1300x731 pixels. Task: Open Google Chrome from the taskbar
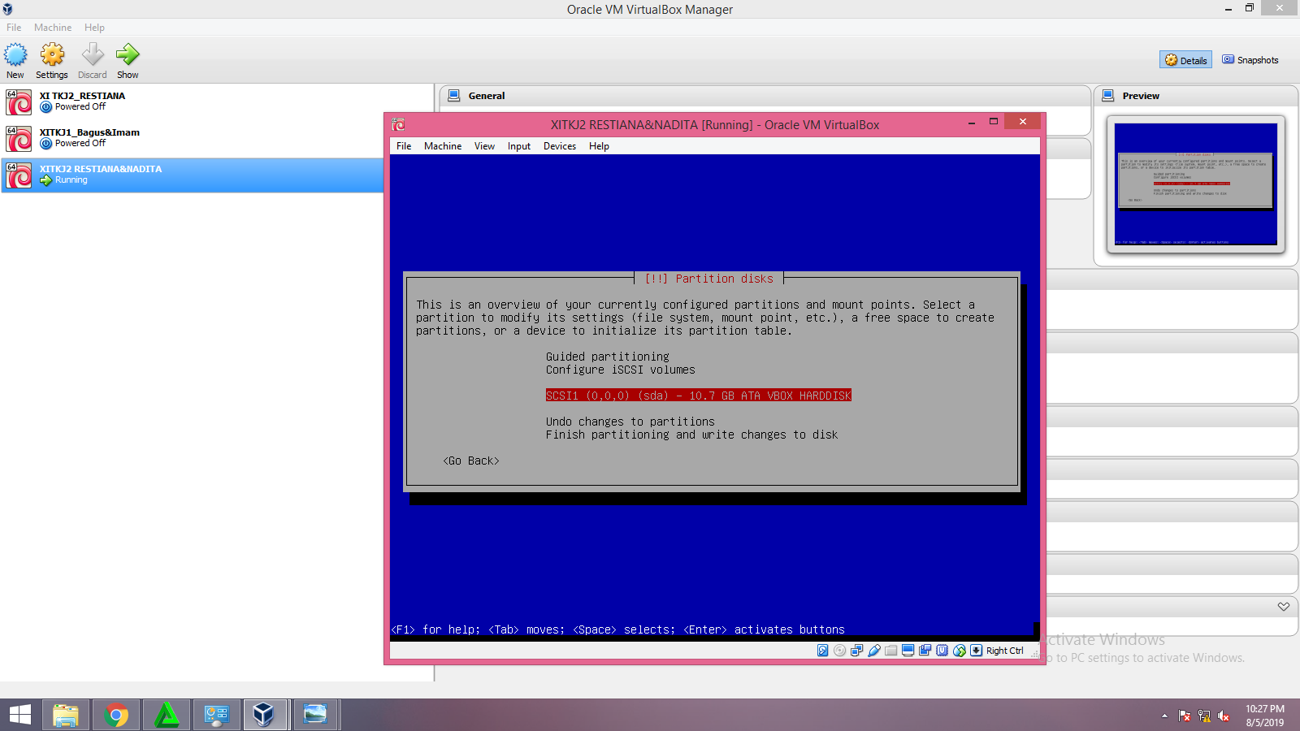[116, 715]
